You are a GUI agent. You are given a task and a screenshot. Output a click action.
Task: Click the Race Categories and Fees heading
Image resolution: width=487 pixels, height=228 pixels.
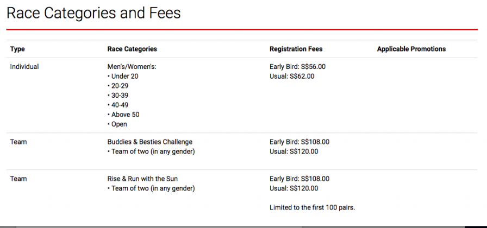point(93,14)
